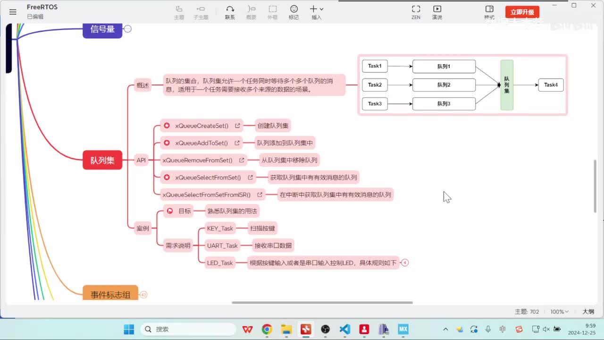The image size is (604, 340).
Task: Click the 主题 topic toolbar button
Action: (179, 12)
